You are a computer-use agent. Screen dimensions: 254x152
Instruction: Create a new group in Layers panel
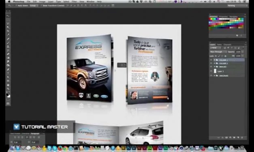point(234,137)
